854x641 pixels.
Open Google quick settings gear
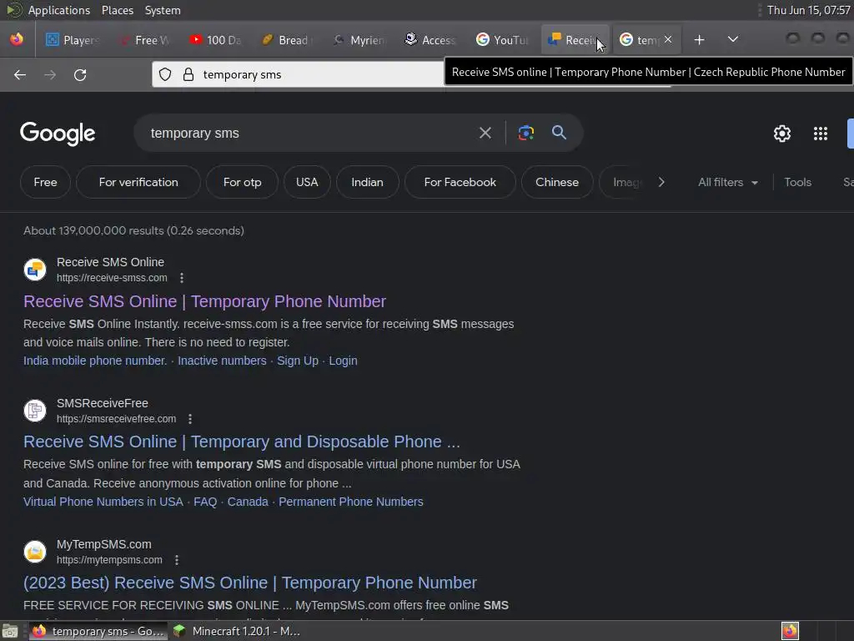tap(782, 134)
